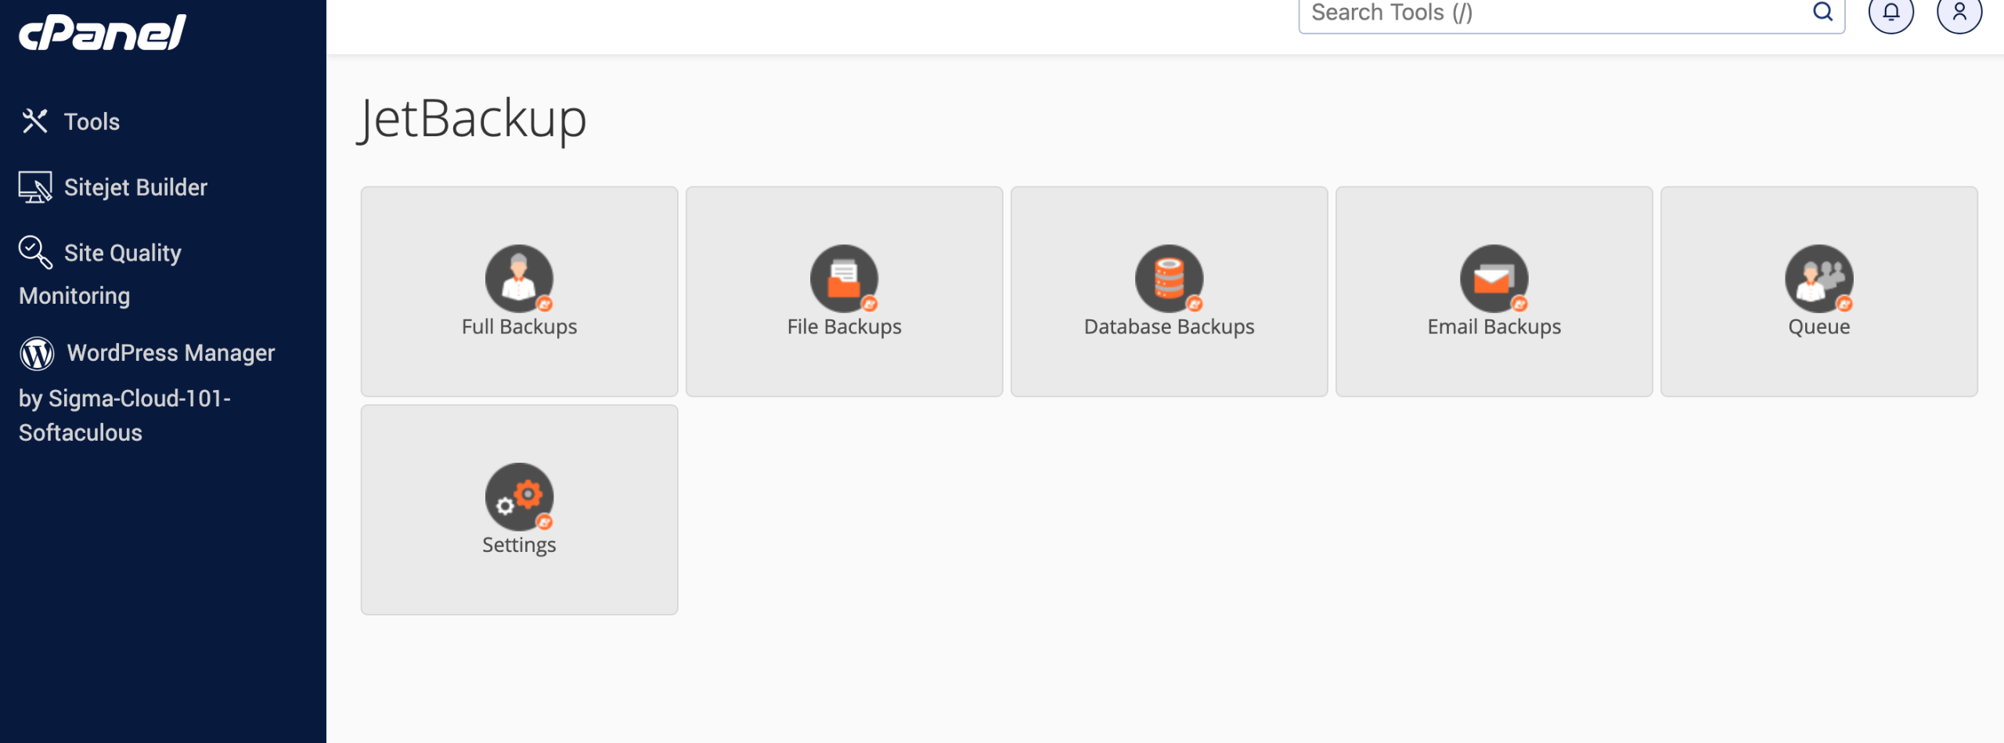Click the search magnifier icon

[x=1823, y=12]
